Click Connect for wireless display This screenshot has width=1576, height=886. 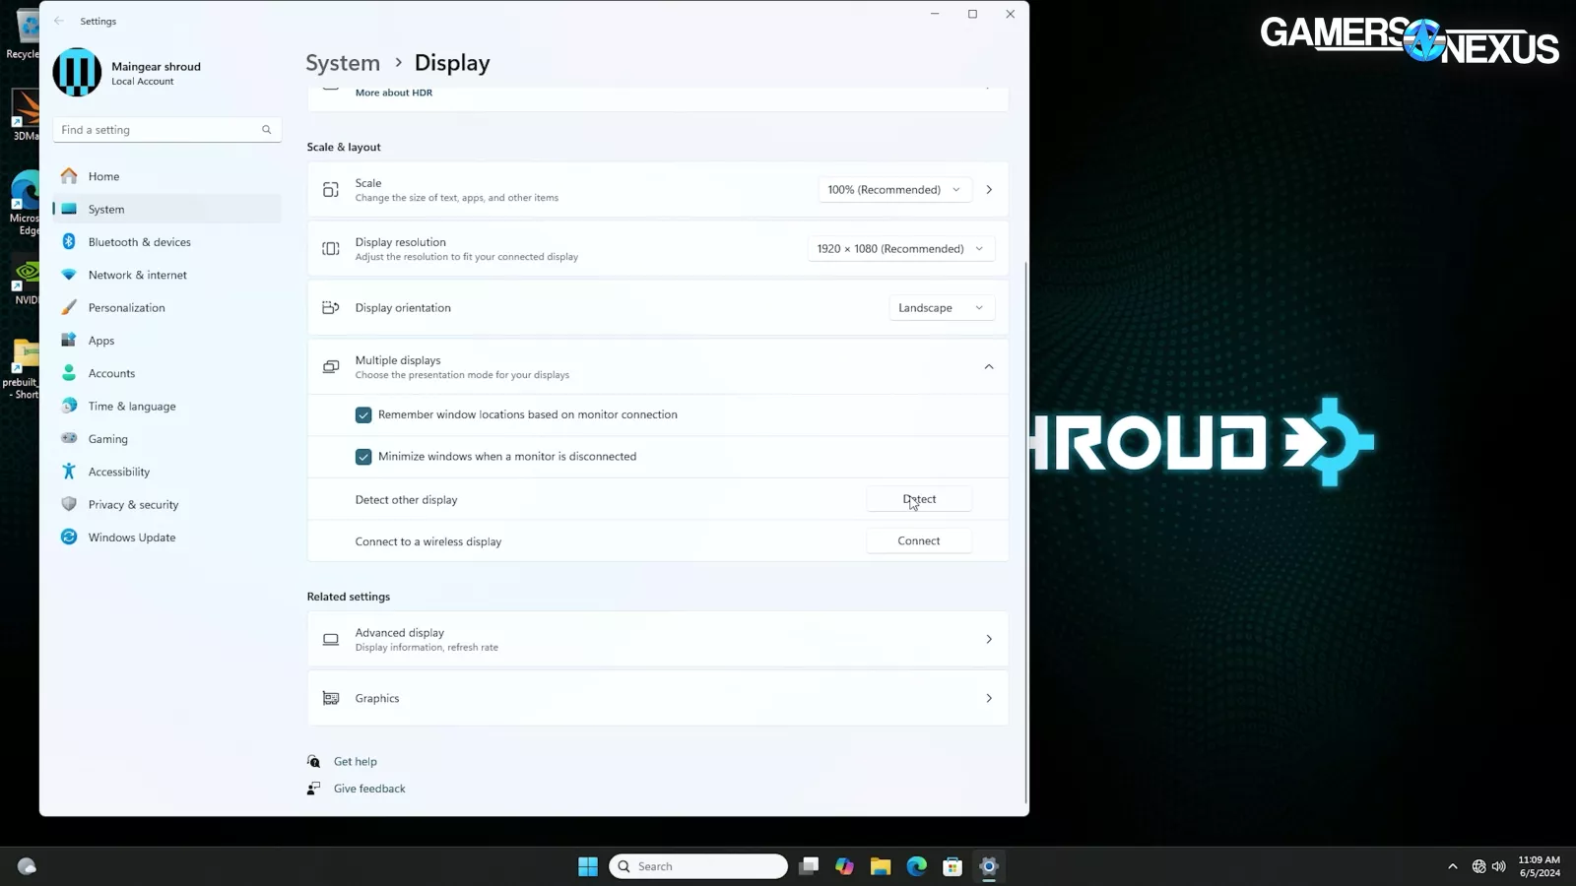918,541
